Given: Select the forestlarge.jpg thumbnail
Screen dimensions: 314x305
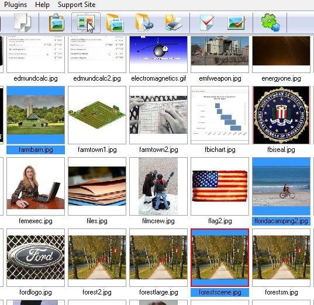Looking at the screenshot, I should [158, 258].
